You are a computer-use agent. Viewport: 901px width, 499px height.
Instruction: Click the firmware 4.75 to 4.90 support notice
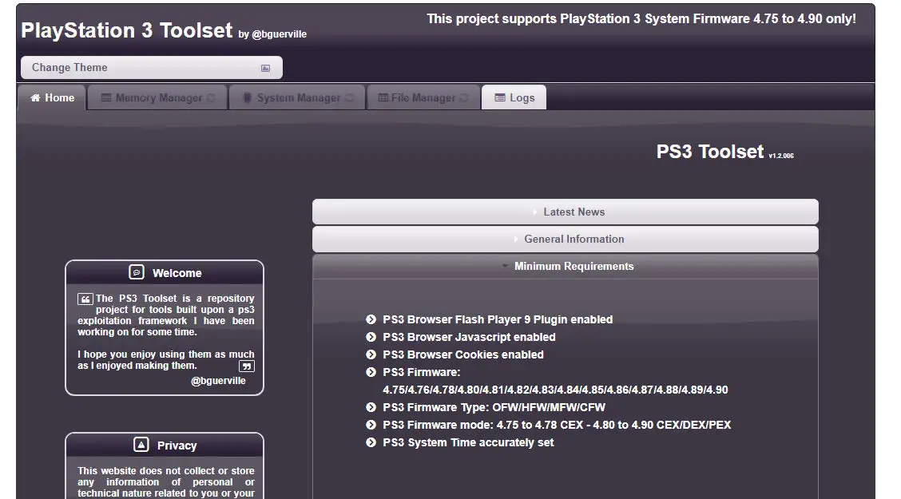click(641, 19)
